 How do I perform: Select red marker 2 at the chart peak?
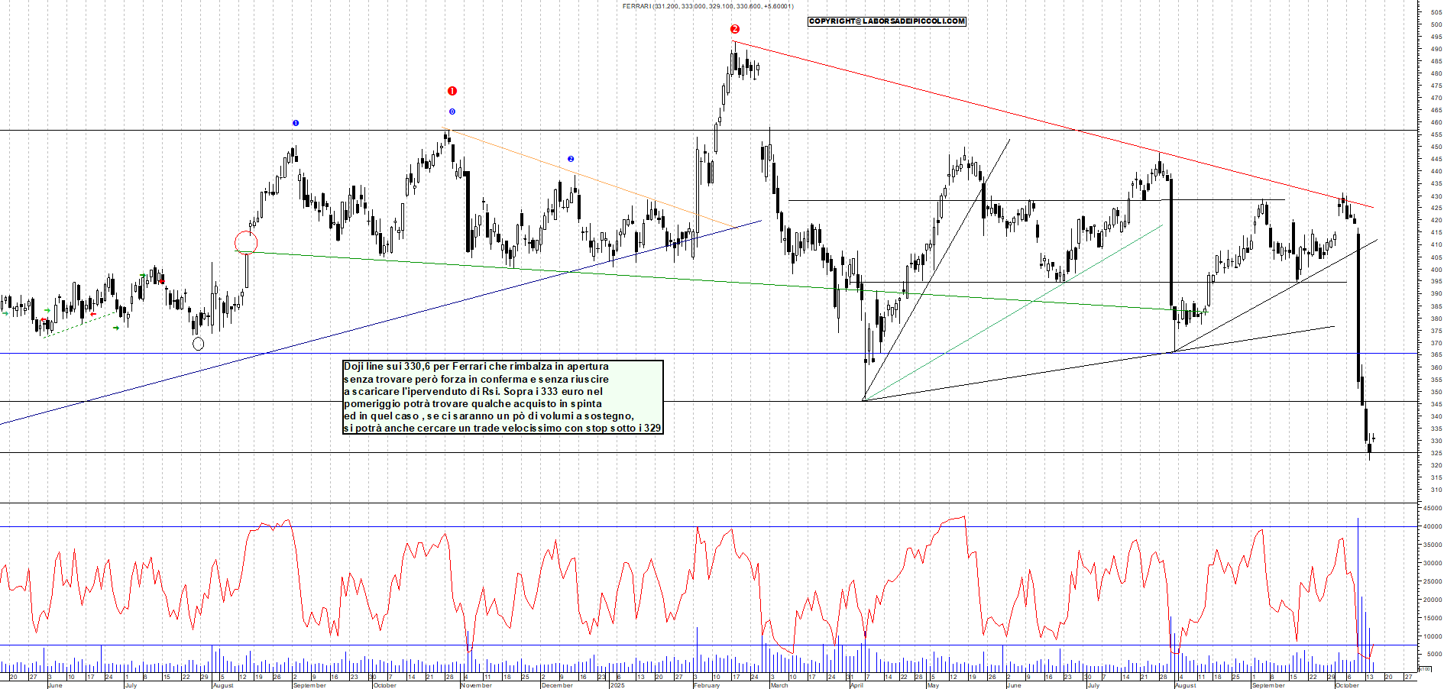click(x=734, y=29)
